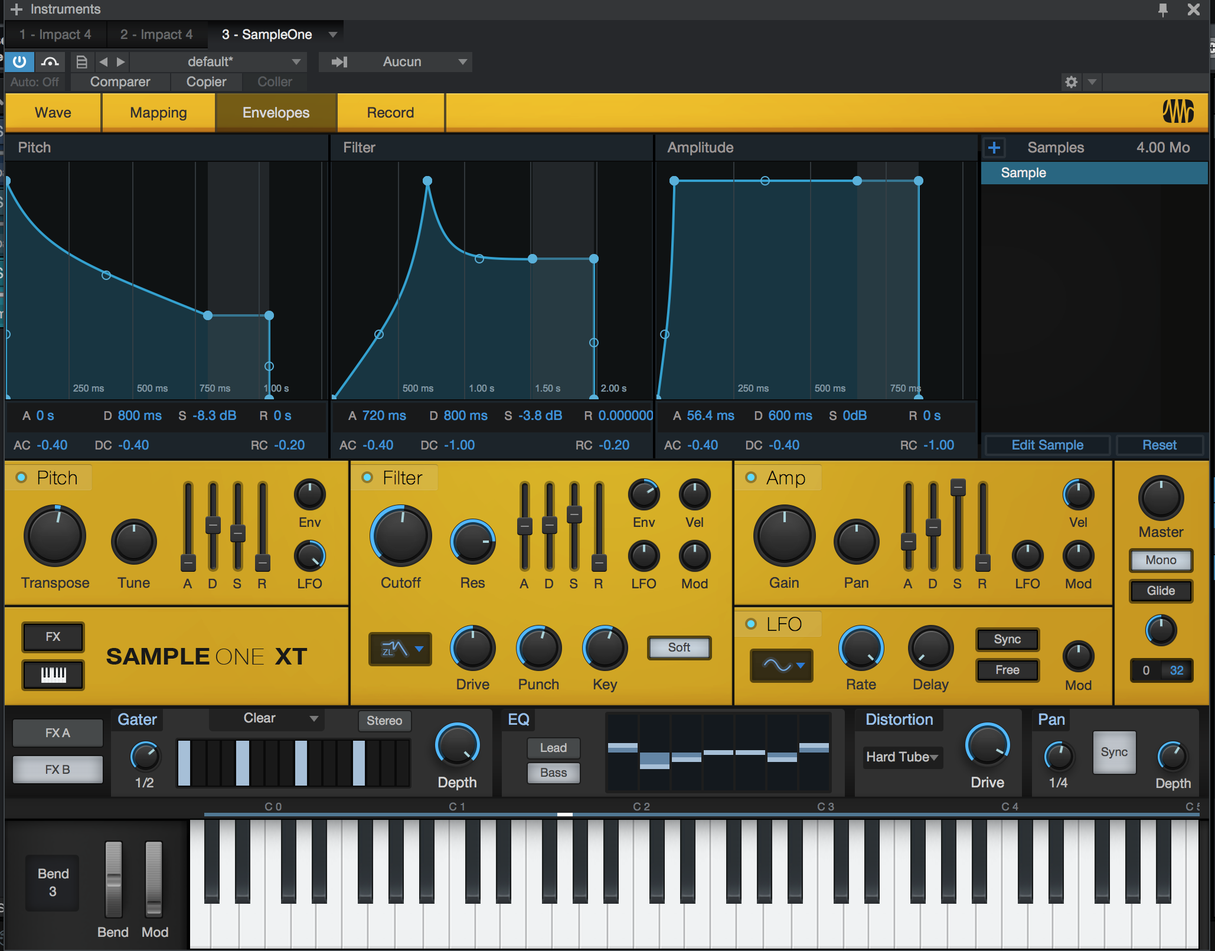Click the filter Punch knob
Viewport: 1215px width, 951px height.
click(538, 649)
